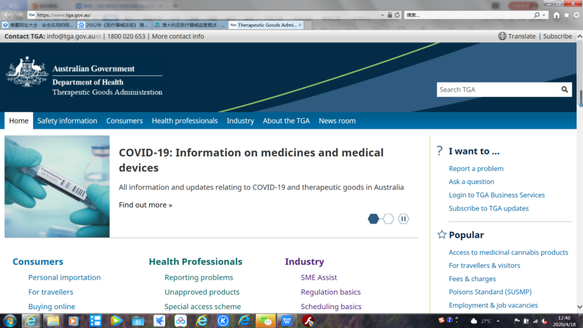Open the Safety information menu
583x328 pixels.
tap(67, 121)
